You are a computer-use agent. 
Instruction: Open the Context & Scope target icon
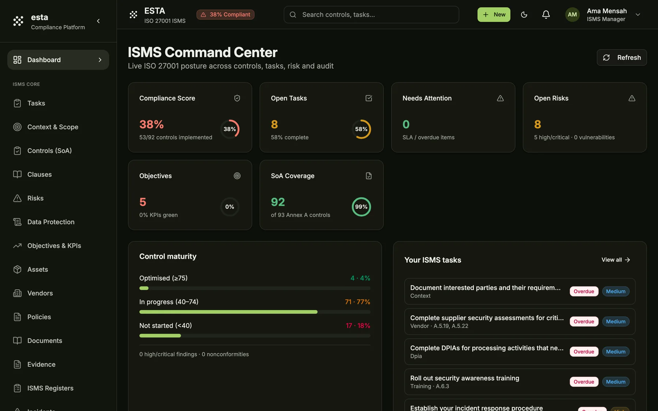17,127
